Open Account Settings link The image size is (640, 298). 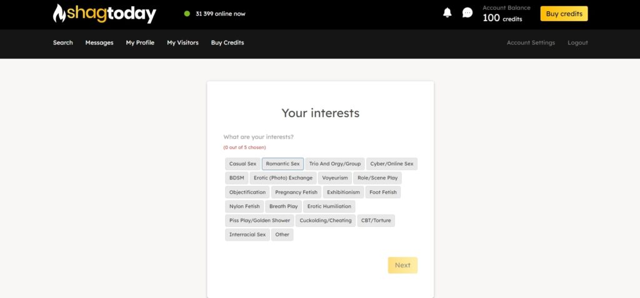[x=531, y=43]
